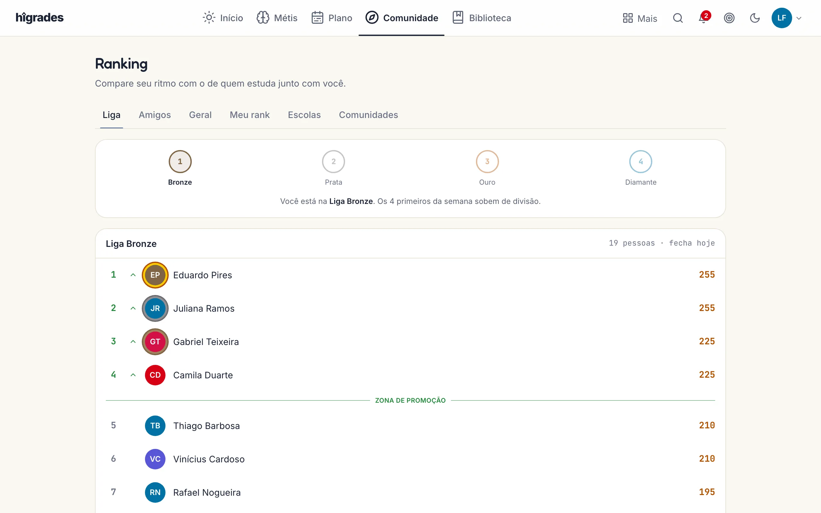Select the Liga tab
Image resolution: width=821 pixels, height=513 pixels.
111,115
